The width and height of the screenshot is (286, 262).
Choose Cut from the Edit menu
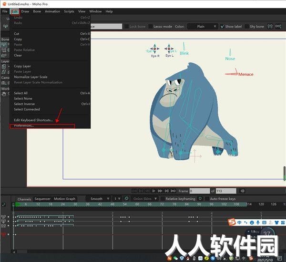pyautogui.click(x=50, y=34)
